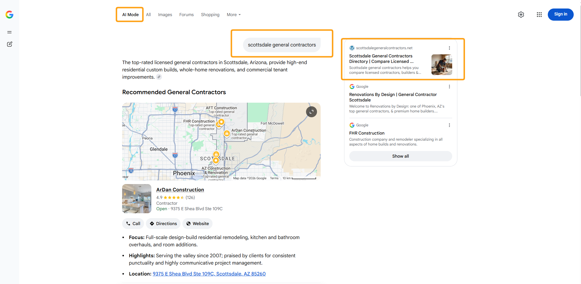The image size is (581, 284).
Task: Open Scottsdale General Contractors Directory result
Action: pos(381,59)
